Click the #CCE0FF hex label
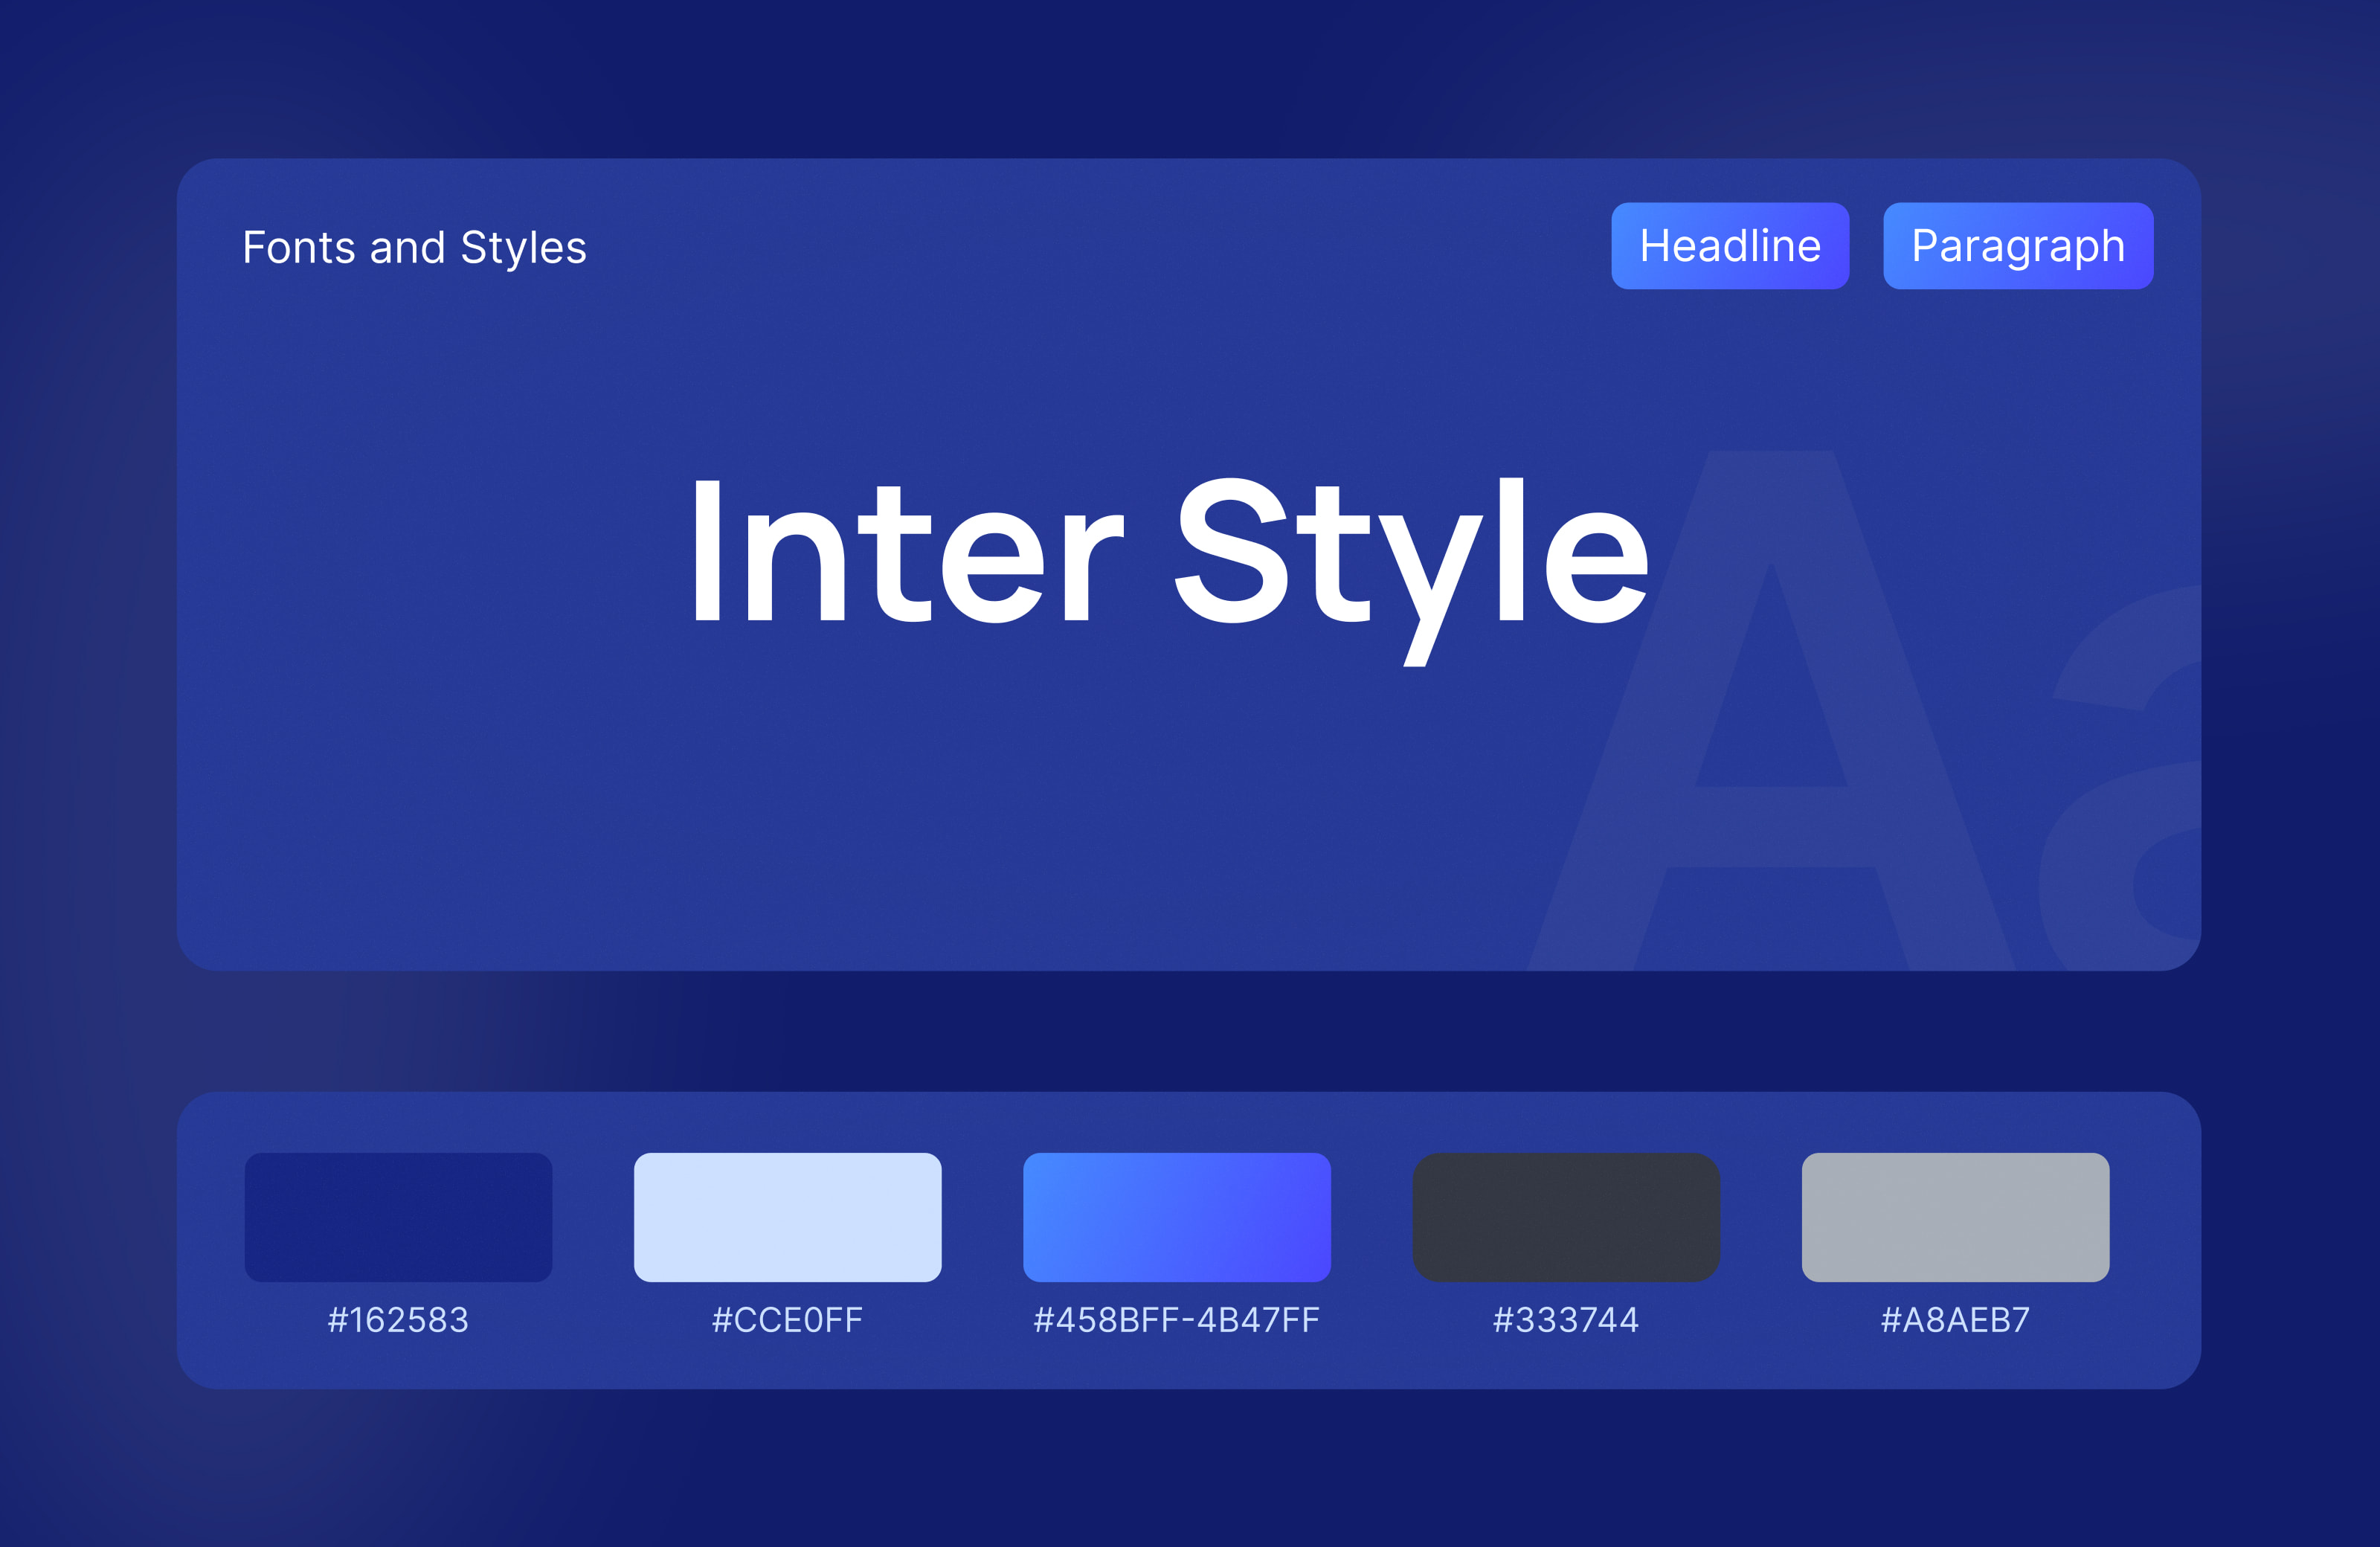 (787, 1320)
